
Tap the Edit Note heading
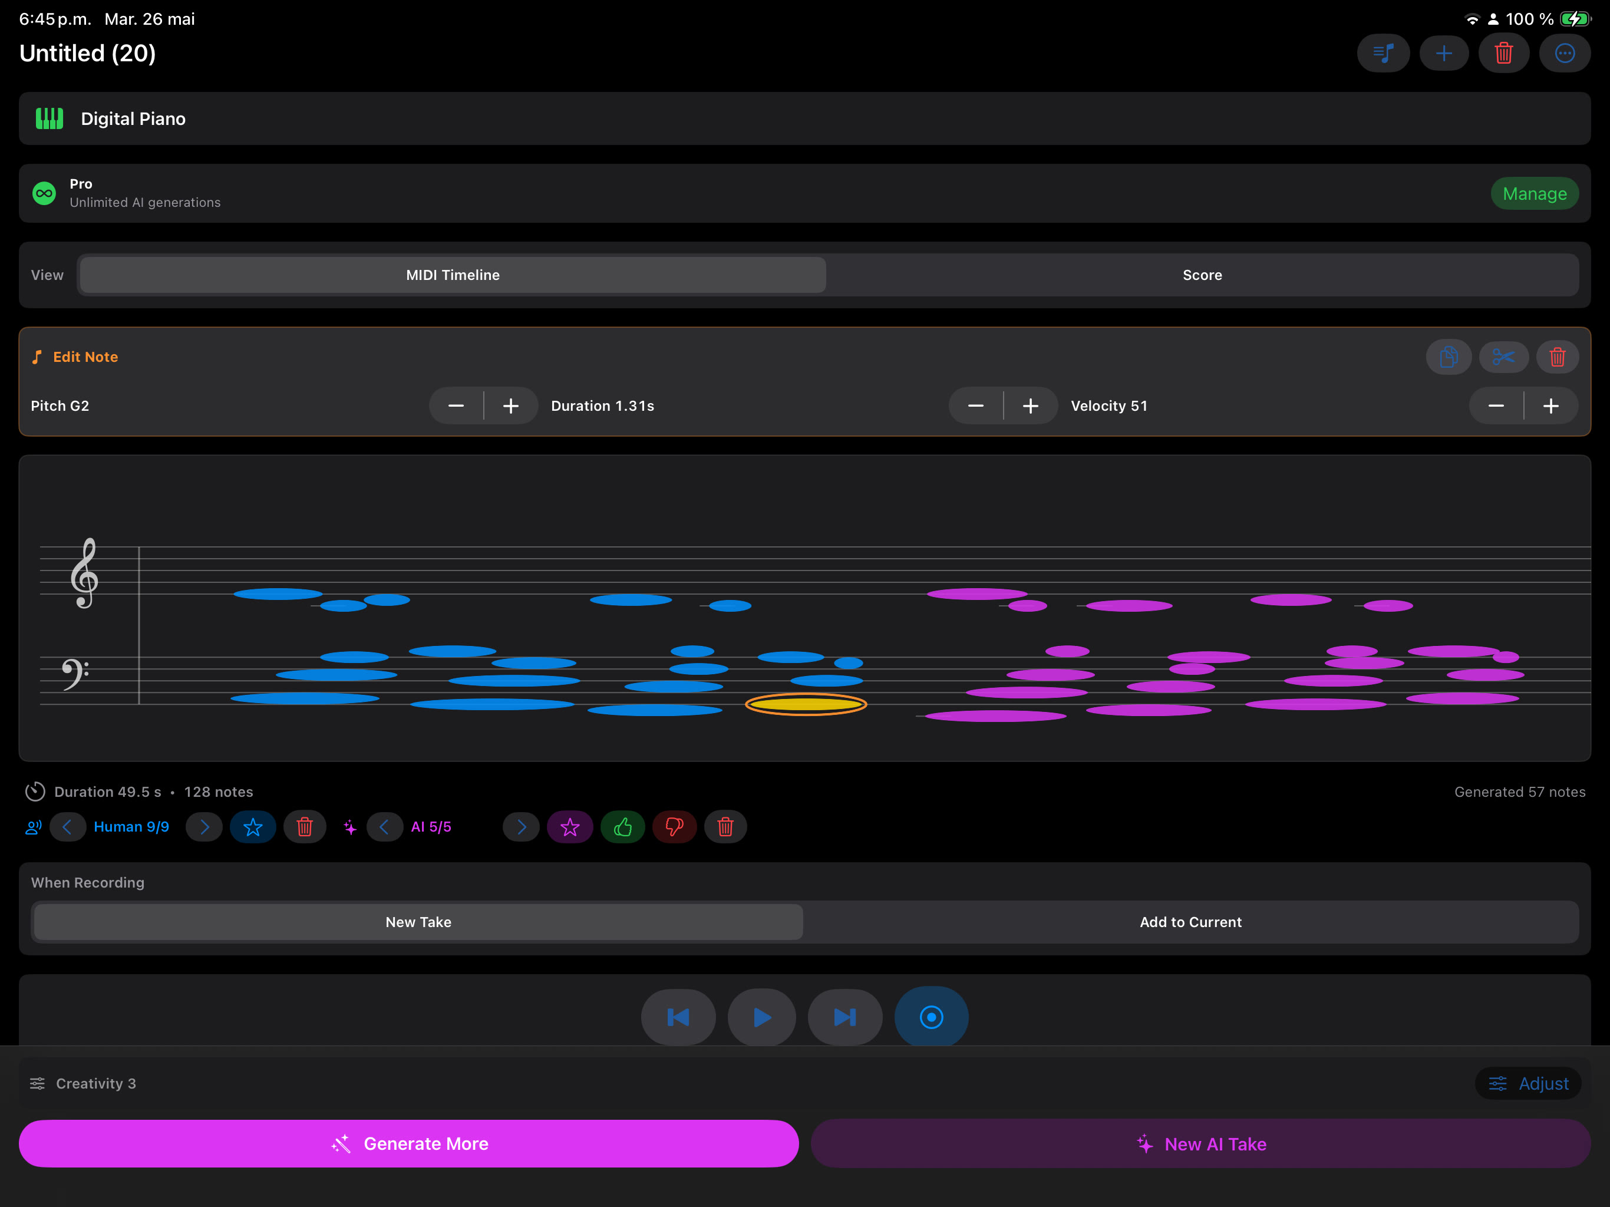(85, 357)
